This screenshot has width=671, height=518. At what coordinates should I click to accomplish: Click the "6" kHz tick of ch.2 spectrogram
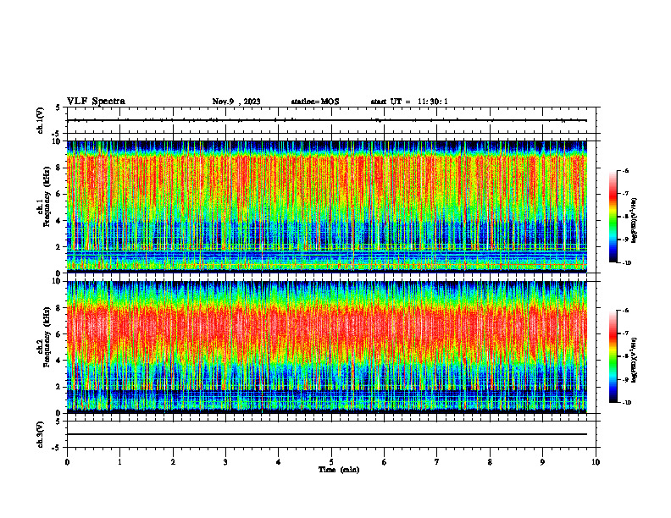coord(59,334)
